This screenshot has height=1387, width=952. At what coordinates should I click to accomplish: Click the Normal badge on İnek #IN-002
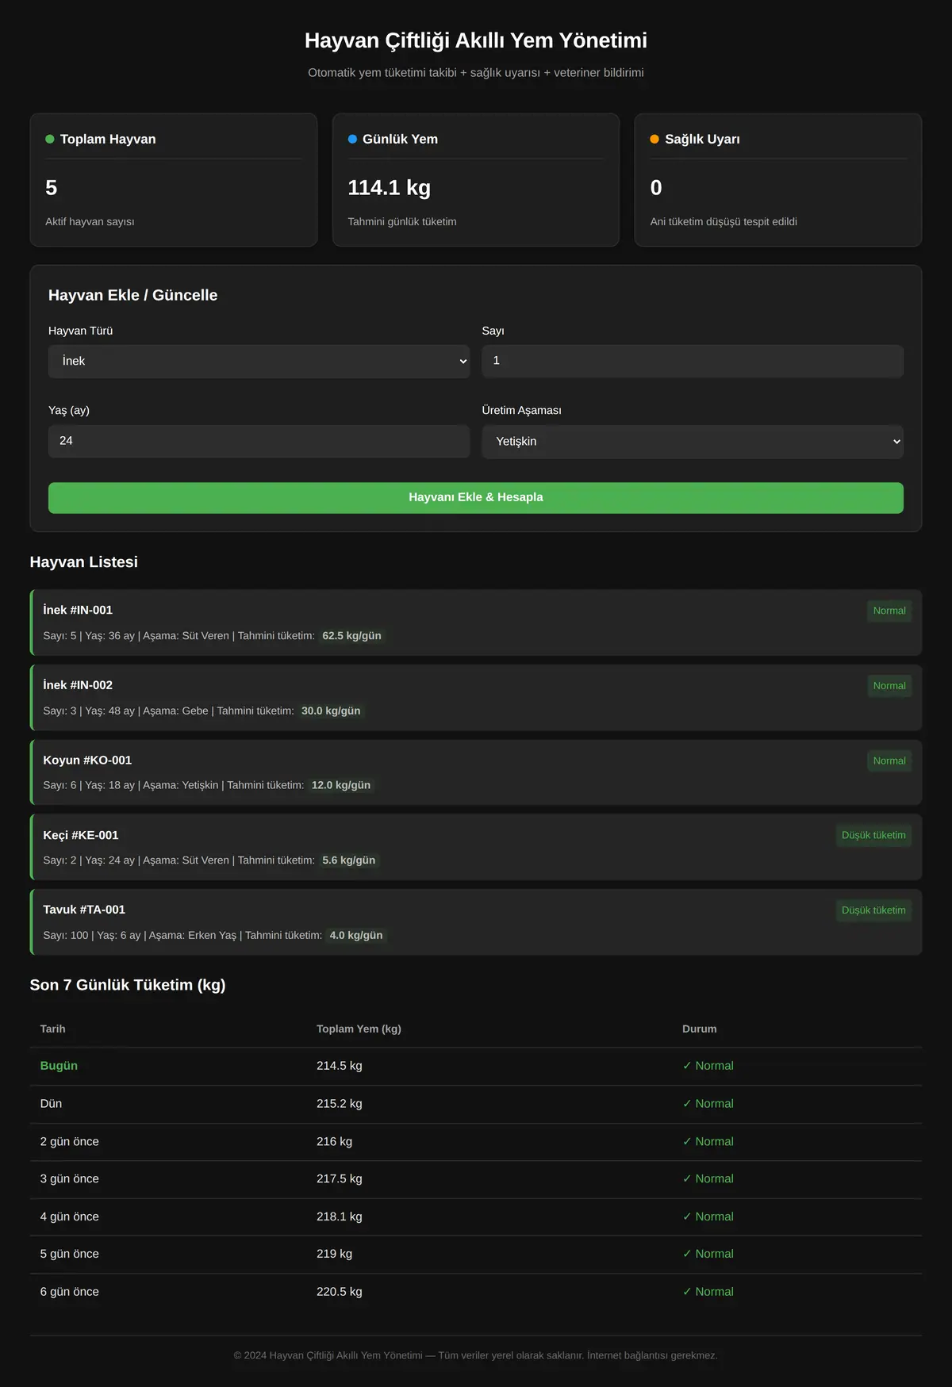click(x=889, y=686)
